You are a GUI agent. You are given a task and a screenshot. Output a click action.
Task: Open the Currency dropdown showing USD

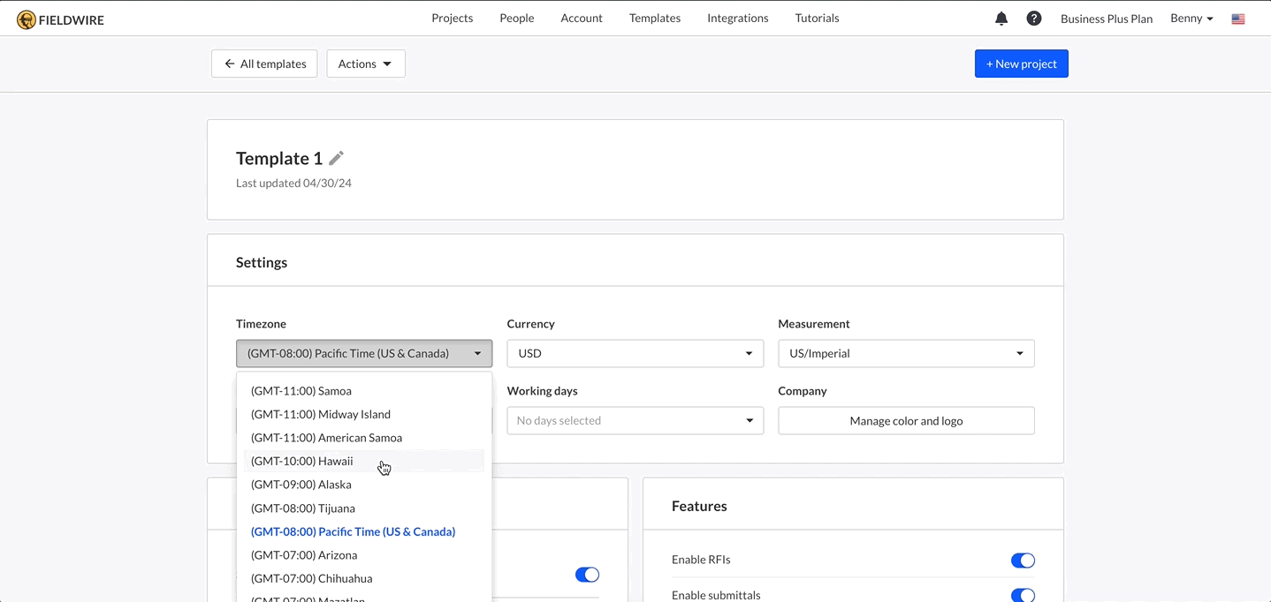pos(634,353)
